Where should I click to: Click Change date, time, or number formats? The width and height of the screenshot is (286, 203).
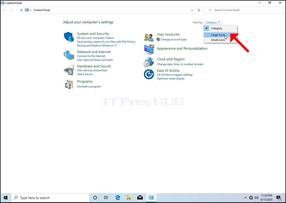pyautogui.click(x=180, y=64)
